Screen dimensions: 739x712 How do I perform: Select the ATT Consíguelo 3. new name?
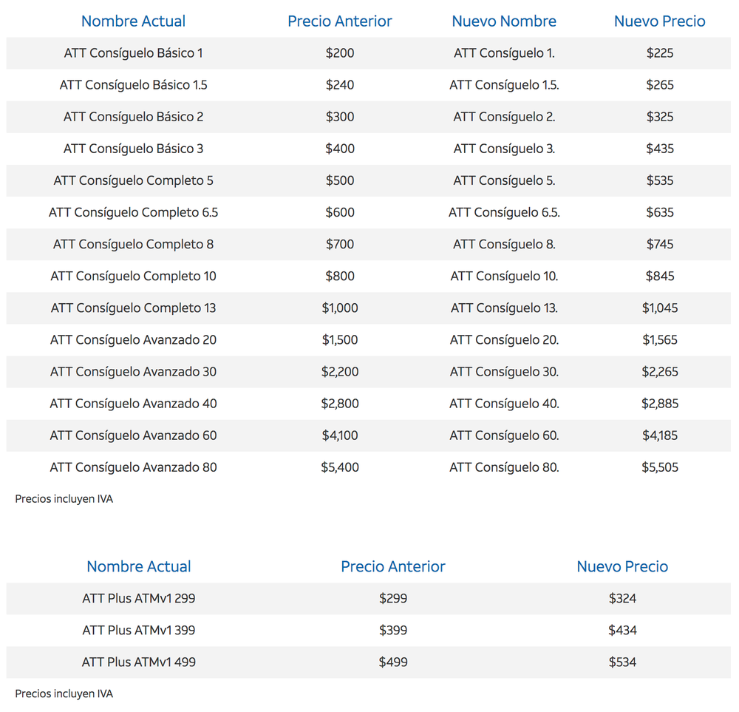coord(504,149)
